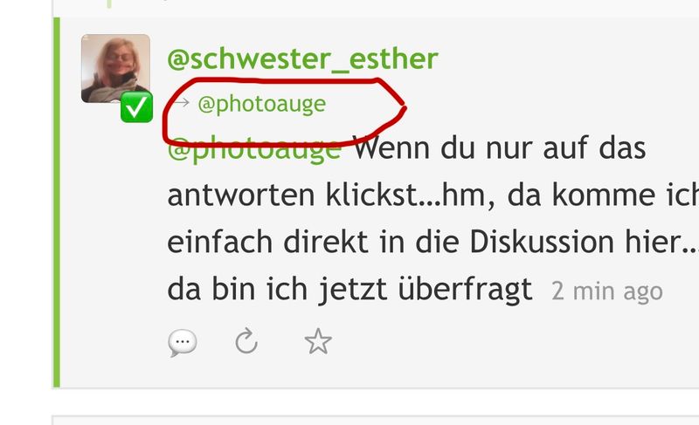This screenshot has width=699, height=425.
Task: Click the white margin left of the timeline
Action: pos(25,212)
